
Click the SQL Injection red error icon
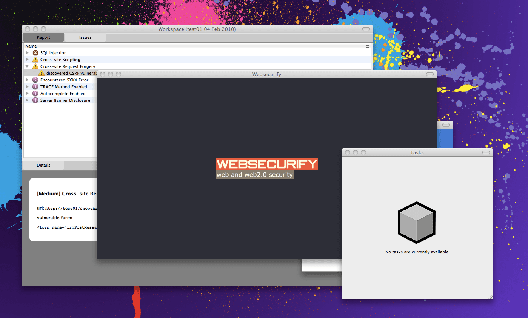click(35, 53)
